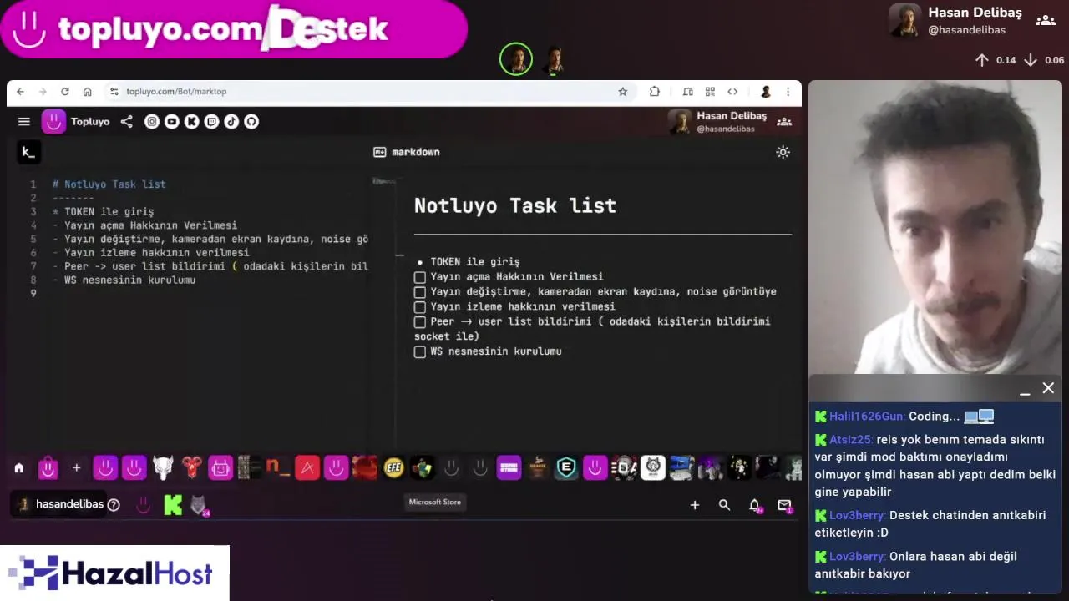Open the Kick icon in the header
Screen dimensions: 1069x601
coord(191,122)
